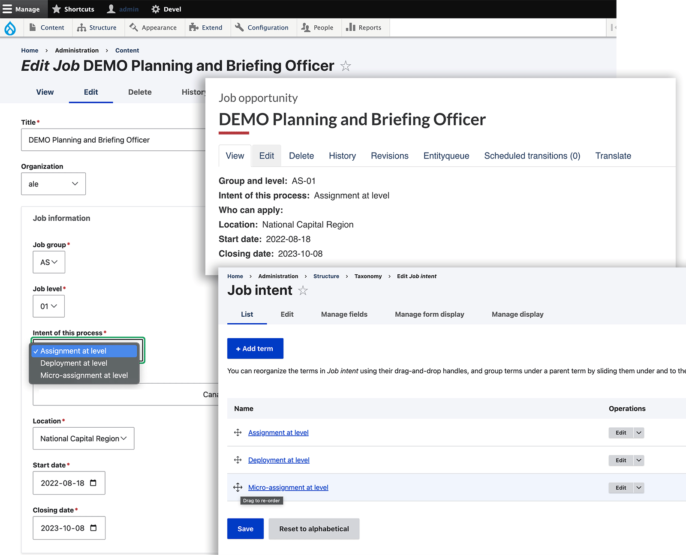
Task: Open the Revisions tab
Action: [x=390, y=156]
